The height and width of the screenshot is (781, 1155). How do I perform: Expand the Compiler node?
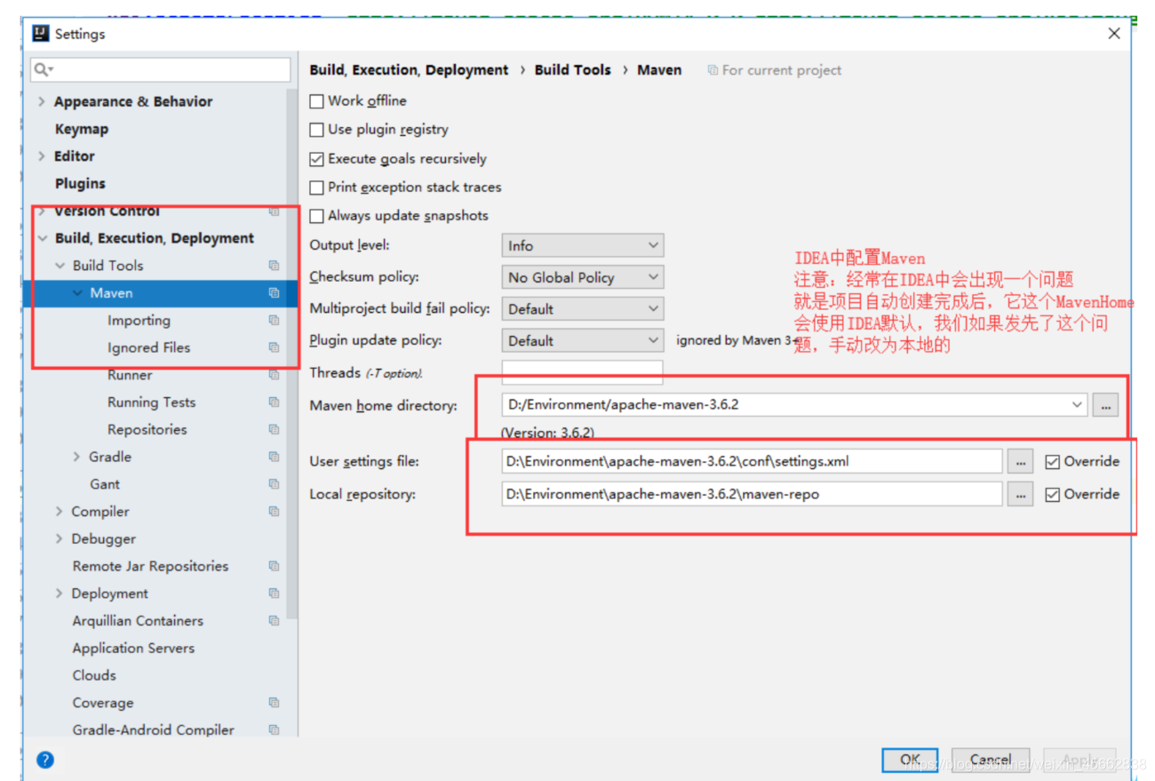pos(60,512)
